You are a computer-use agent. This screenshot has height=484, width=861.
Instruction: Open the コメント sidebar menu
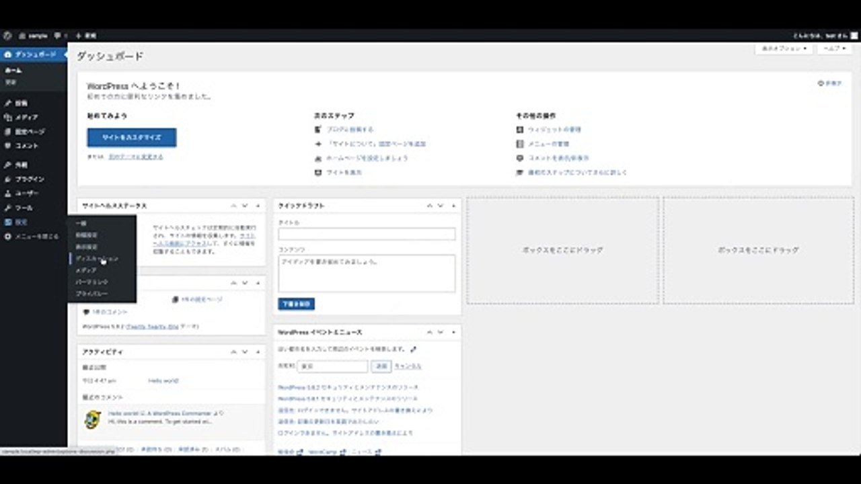coord(34,146)
